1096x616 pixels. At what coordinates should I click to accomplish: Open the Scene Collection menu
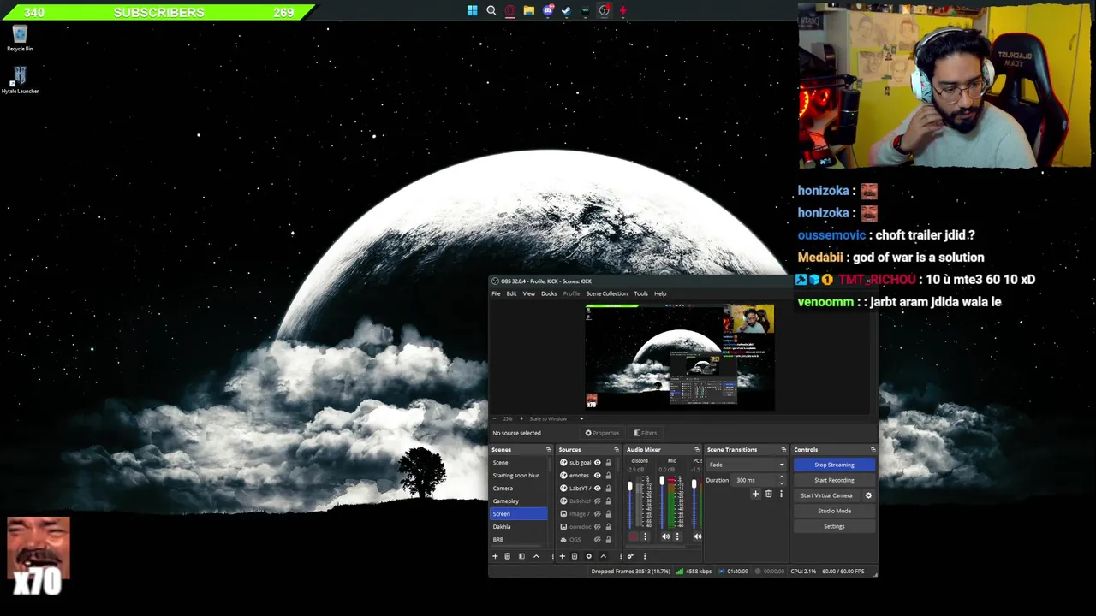(607, 293)
